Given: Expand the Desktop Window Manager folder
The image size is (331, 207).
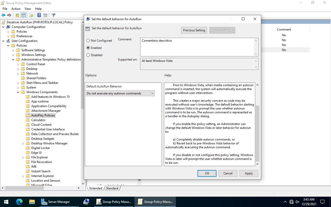Looking at the screenshot, I should coord(23,143).
